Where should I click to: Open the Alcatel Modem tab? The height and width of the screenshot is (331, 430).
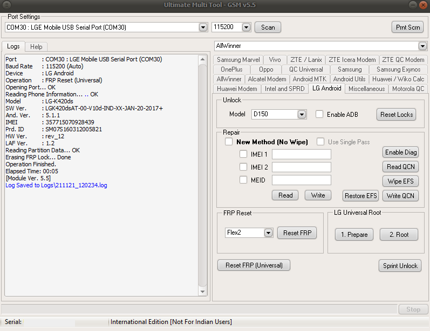pos(267,79)
